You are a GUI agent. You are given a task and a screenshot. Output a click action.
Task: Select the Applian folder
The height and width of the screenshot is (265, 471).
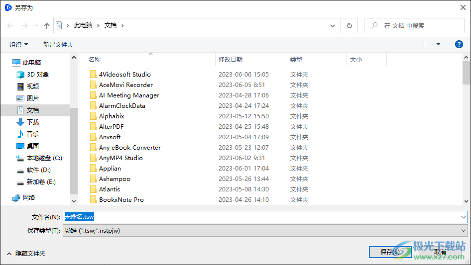pyautogui.click(x=106, y=169)
